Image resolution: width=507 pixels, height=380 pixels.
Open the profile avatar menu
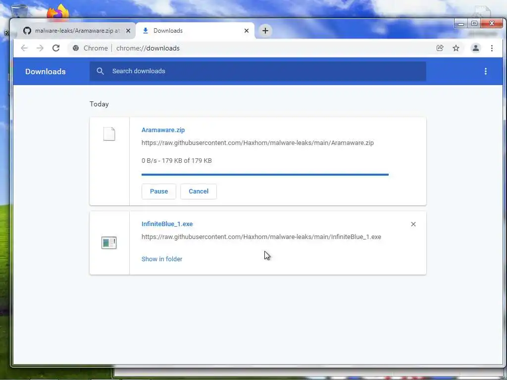[476, 48]
